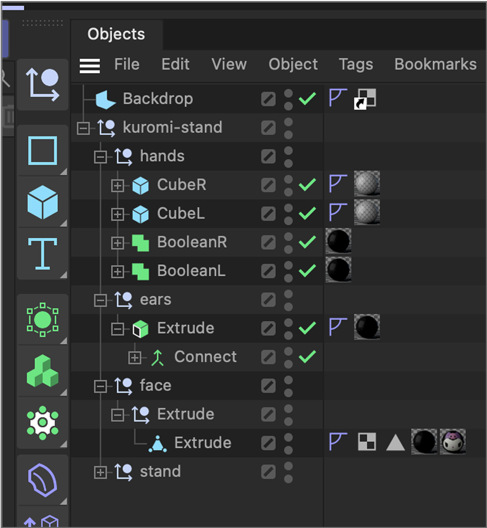Open the green Cloner generator tool
Screen dimensions: 487x528
(42, 371)
